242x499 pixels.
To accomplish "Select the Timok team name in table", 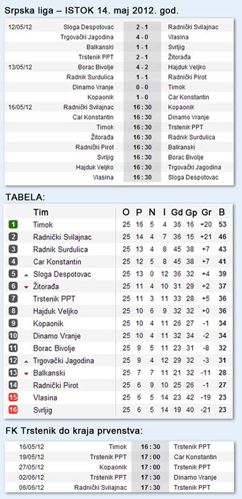I will point(43,224).
